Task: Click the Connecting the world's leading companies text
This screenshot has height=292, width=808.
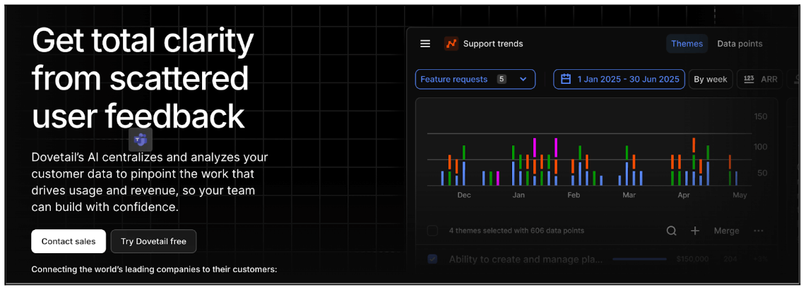Action: [x=155, y=269]
